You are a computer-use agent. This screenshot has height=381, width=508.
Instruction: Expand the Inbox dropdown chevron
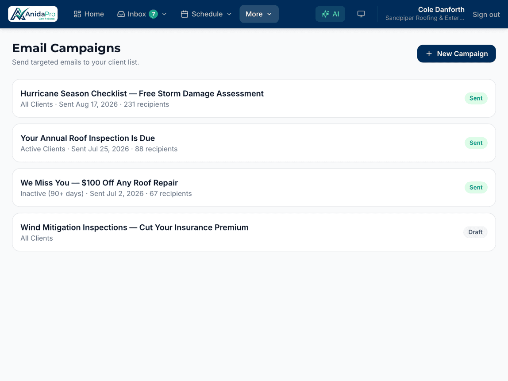164,14
